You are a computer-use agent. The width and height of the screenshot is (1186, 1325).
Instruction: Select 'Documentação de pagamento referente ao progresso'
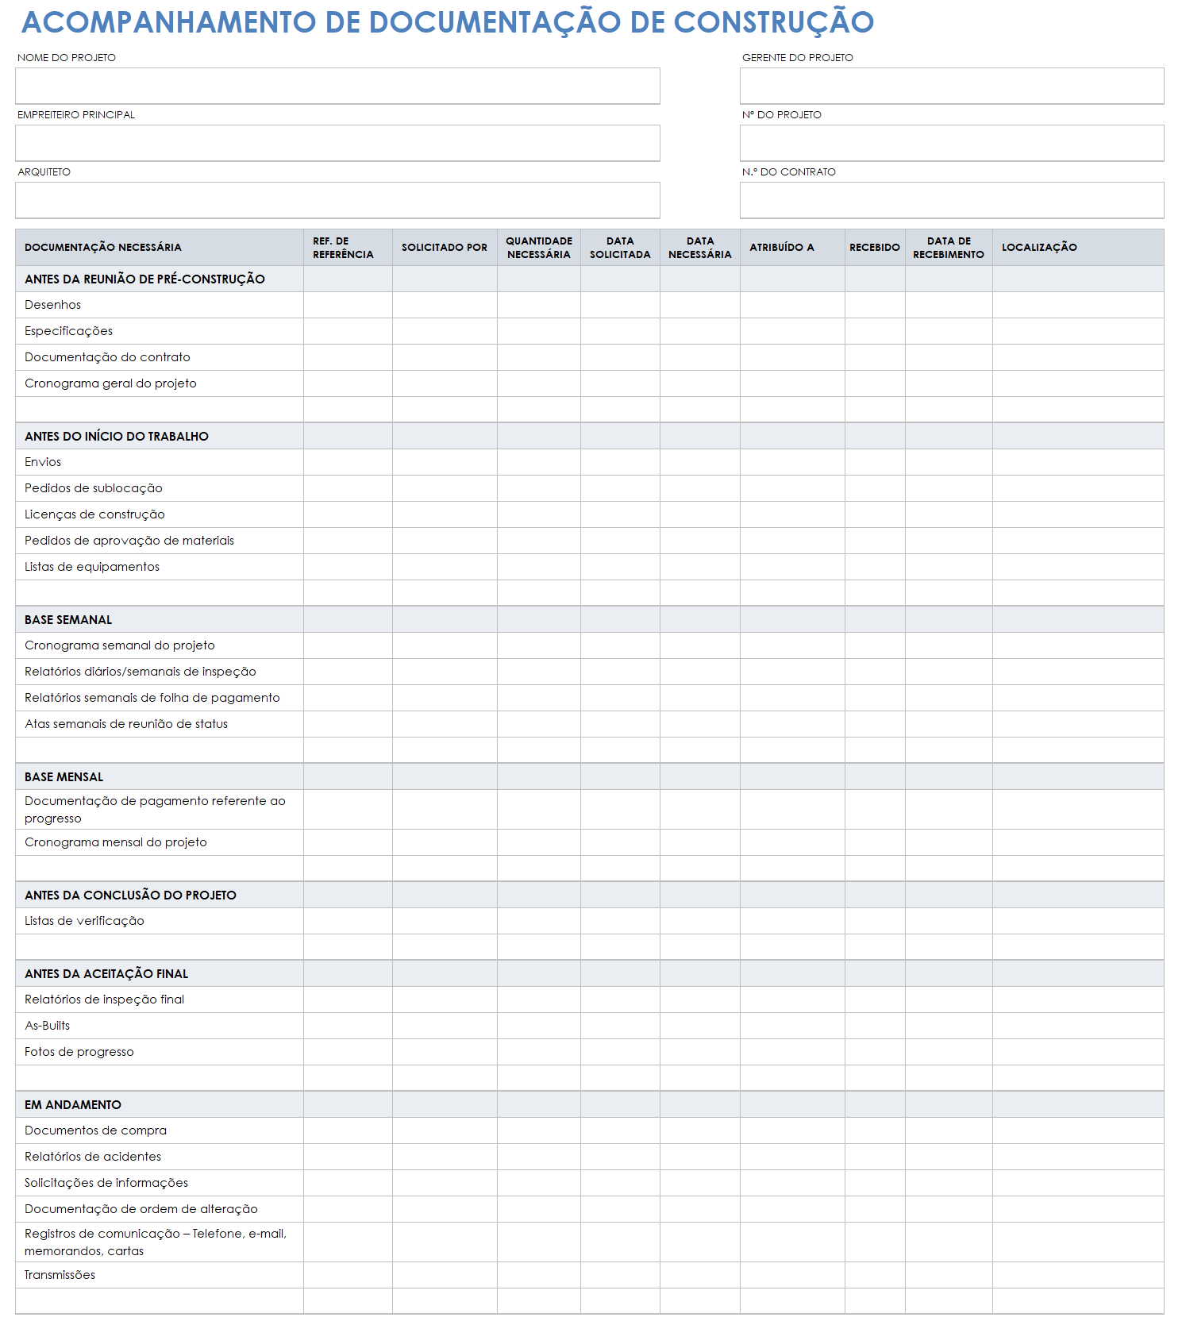pyautogui.click(x=155, y=810)
